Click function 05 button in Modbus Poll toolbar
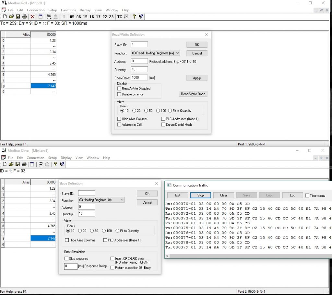The width and height of the screenshot is (332, 295). point(72,17)
